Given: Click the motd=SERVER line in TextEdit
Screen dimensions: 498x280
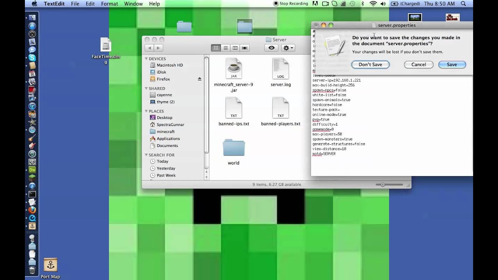Looking at the screenshot, I should tap(324, 154).
